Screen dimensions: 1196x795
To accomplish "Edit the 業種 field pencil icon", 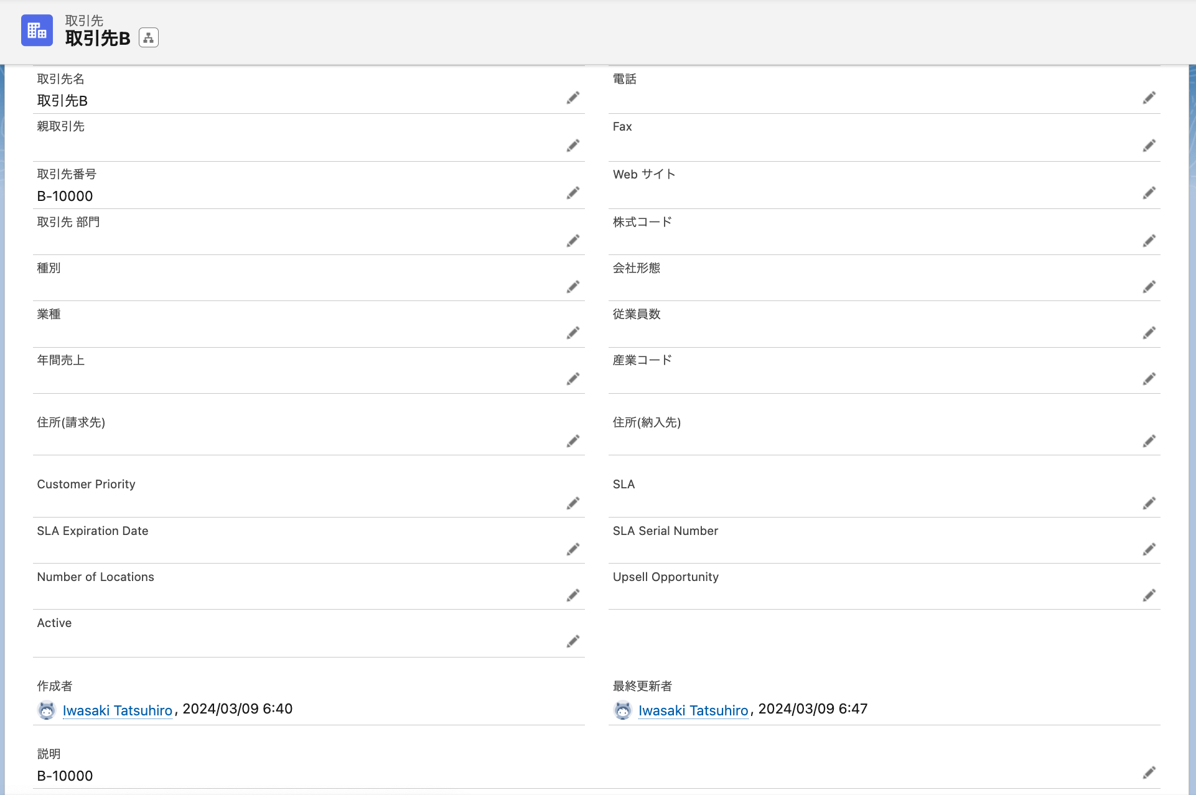I will [572, 333].
